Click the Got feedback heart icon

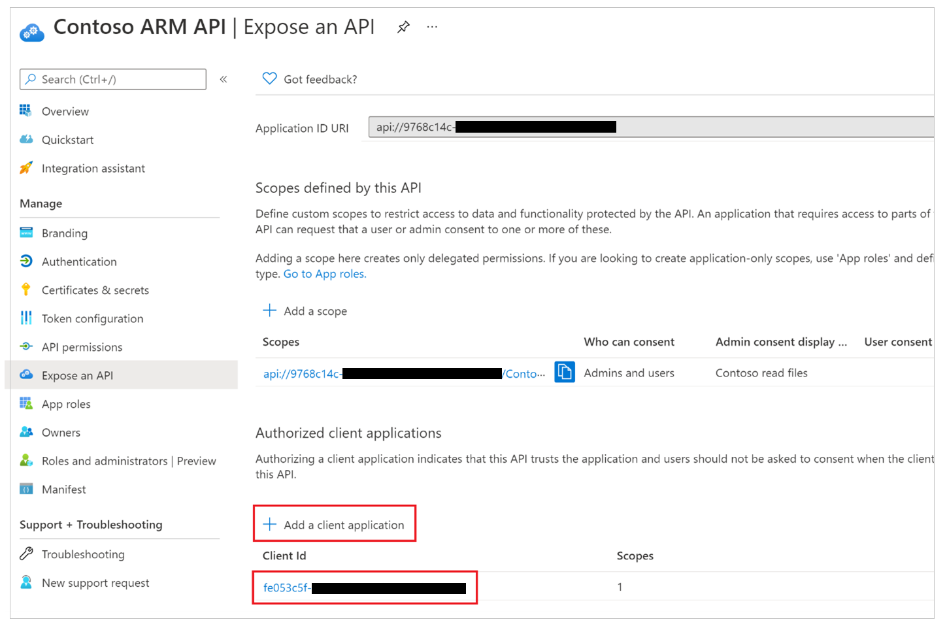click(x=269, y=78)
